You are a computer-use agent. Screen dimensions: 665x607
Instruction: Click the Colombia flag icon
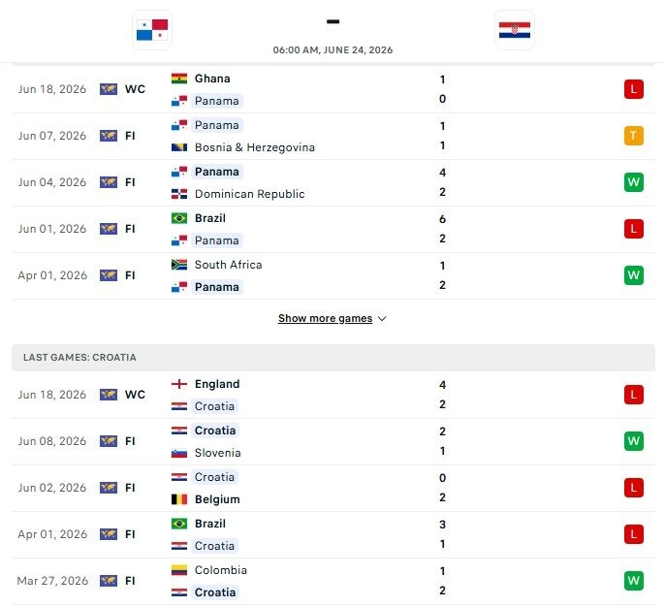pyautogui.click(x=179, y=570)
